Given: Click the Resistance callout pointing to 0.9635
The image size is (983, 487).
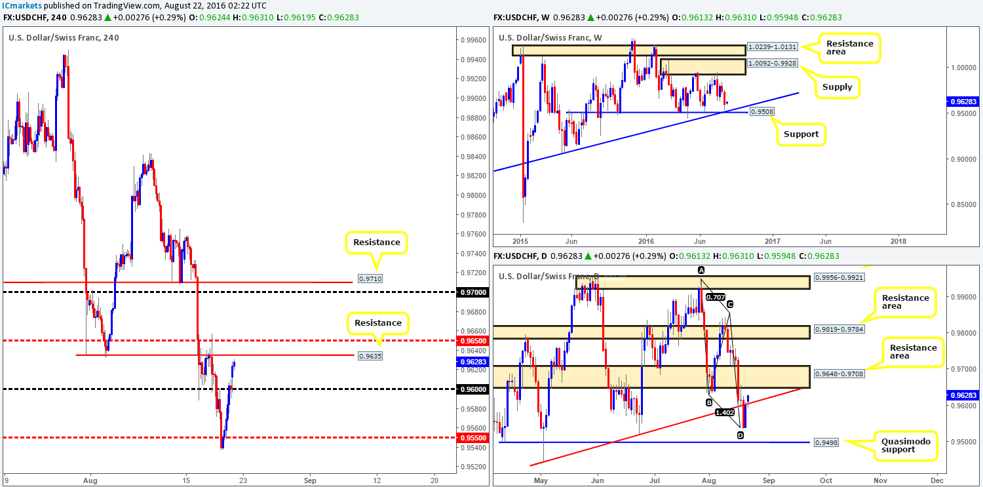Looking at the screenshot, I should pos(377,323).
